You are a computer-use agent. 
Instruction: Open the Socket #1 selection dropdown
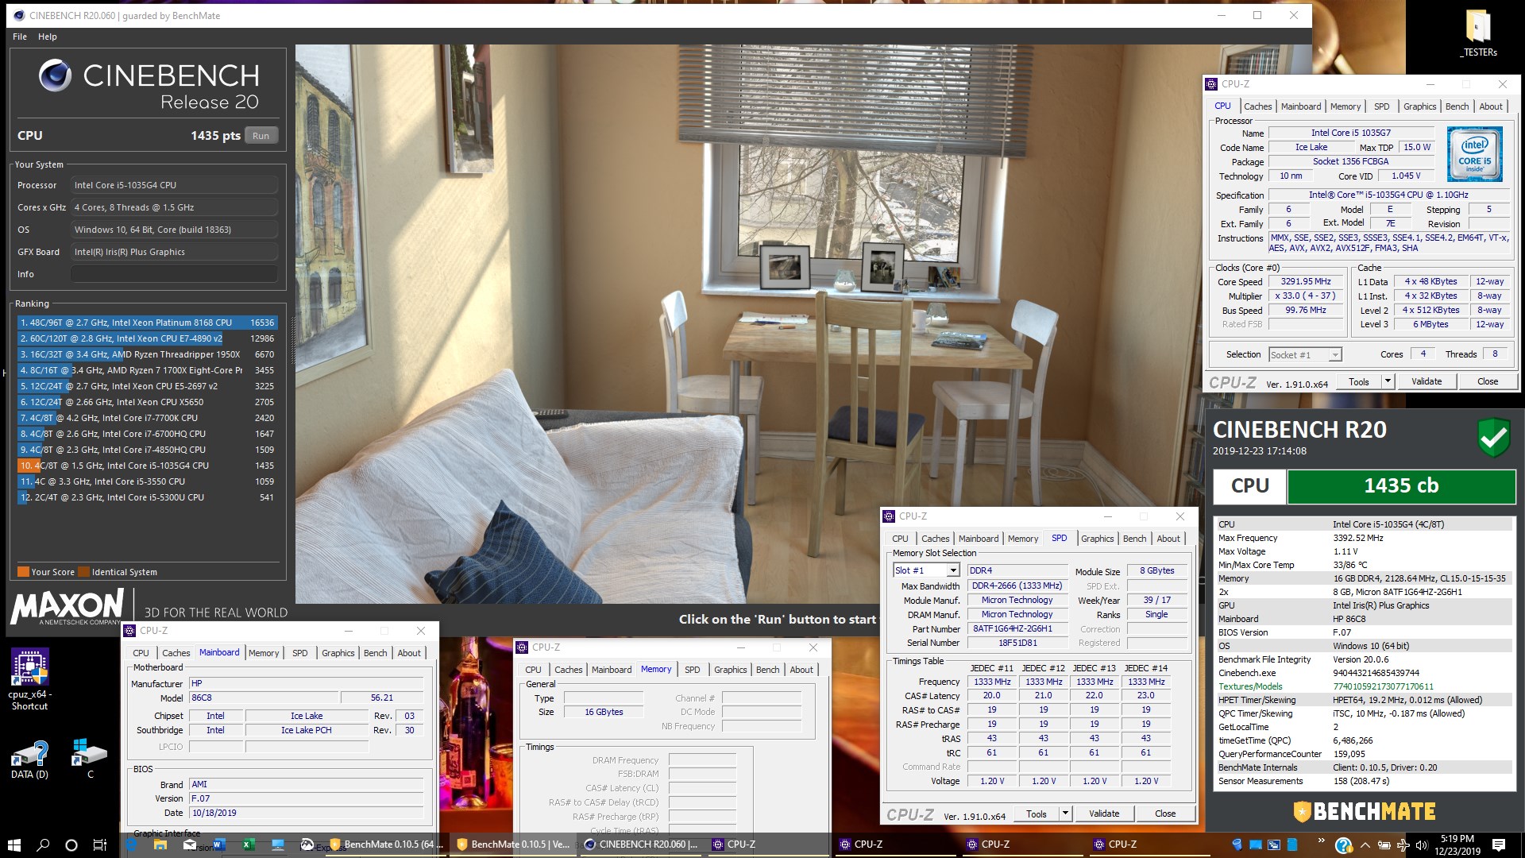pyautogui.click(x=1305, y=354)
